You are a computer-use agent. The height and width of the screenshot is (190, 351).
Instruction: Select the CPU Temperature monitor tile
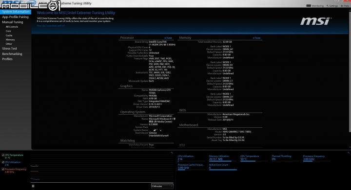coord(254,158)
